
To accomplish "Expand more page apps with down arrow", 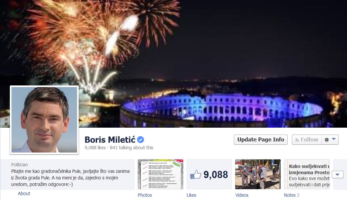I will [x=337, y=174].
